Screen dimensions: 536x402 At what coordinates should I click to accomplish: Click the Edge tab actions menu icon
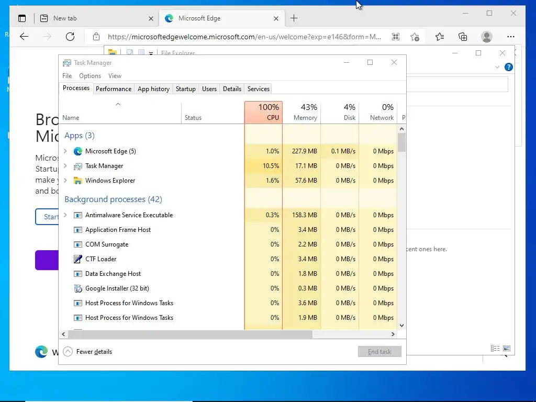[22, 18]
